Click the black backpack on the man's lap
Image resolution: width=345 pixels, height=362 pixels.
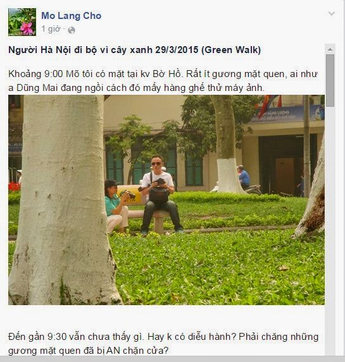159,195
